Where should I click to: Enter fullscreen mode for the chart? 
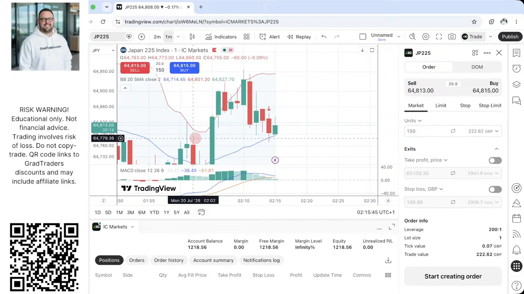[x=439, y=37]
